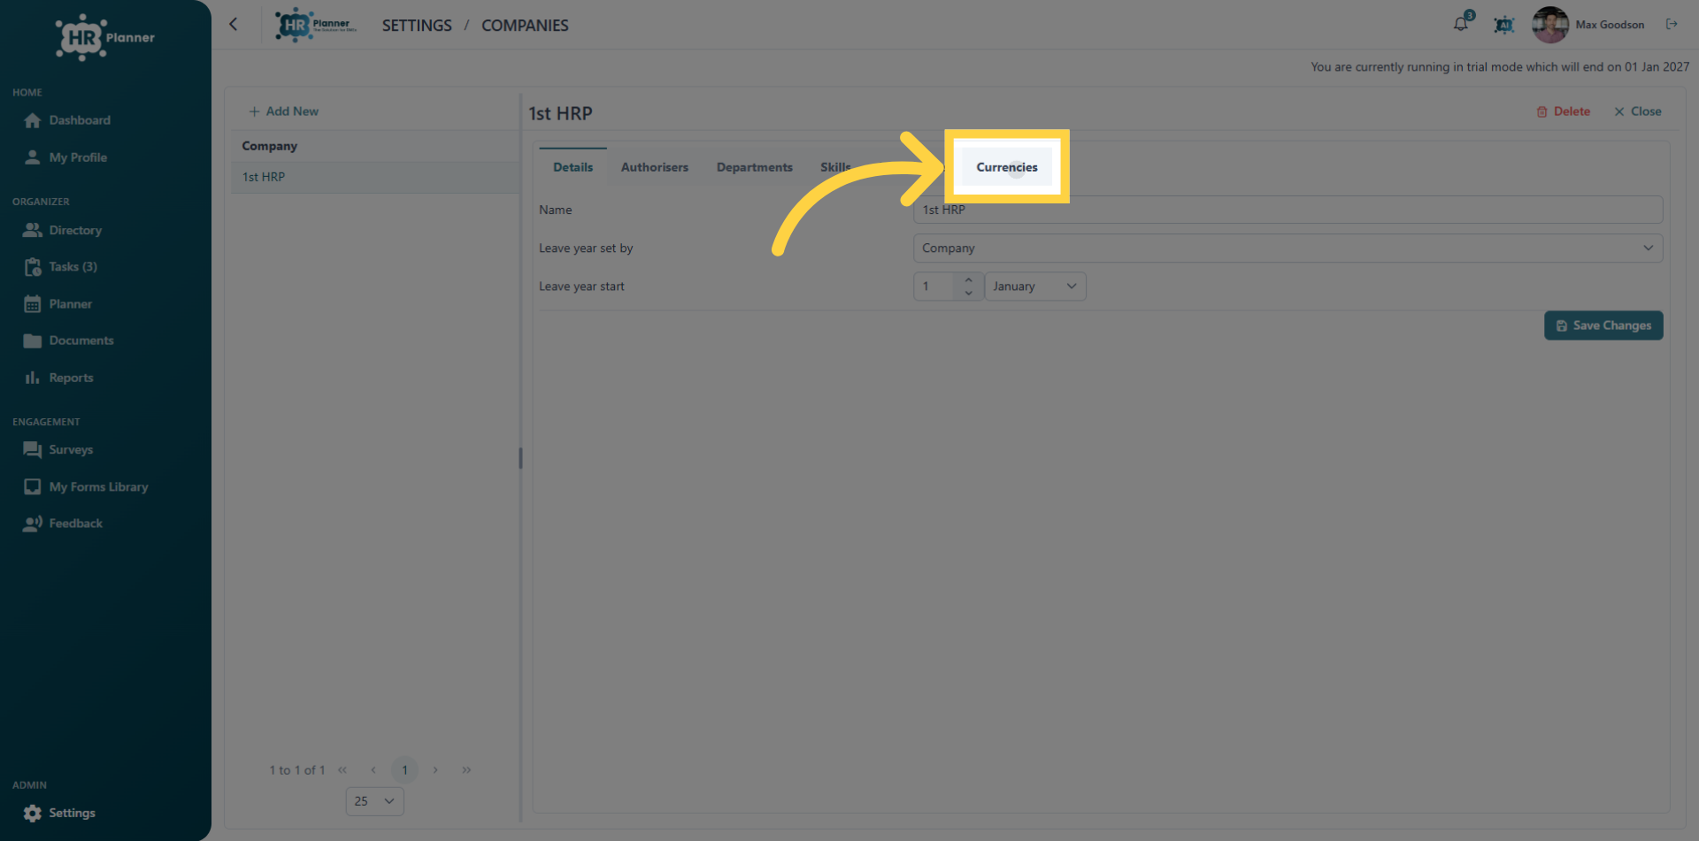Click the Company column header

pyautogui.click(x=376, y=146)
